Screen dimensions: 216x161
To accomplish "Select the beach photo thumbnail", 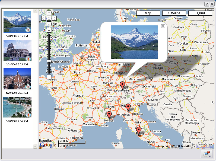I will [x=17, y=107].
